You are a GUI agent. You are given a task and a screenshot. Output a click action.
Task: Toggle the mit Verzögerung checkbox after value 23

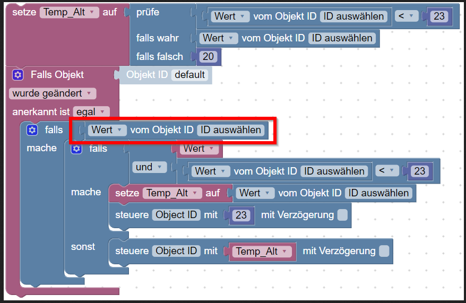(342, 215)
